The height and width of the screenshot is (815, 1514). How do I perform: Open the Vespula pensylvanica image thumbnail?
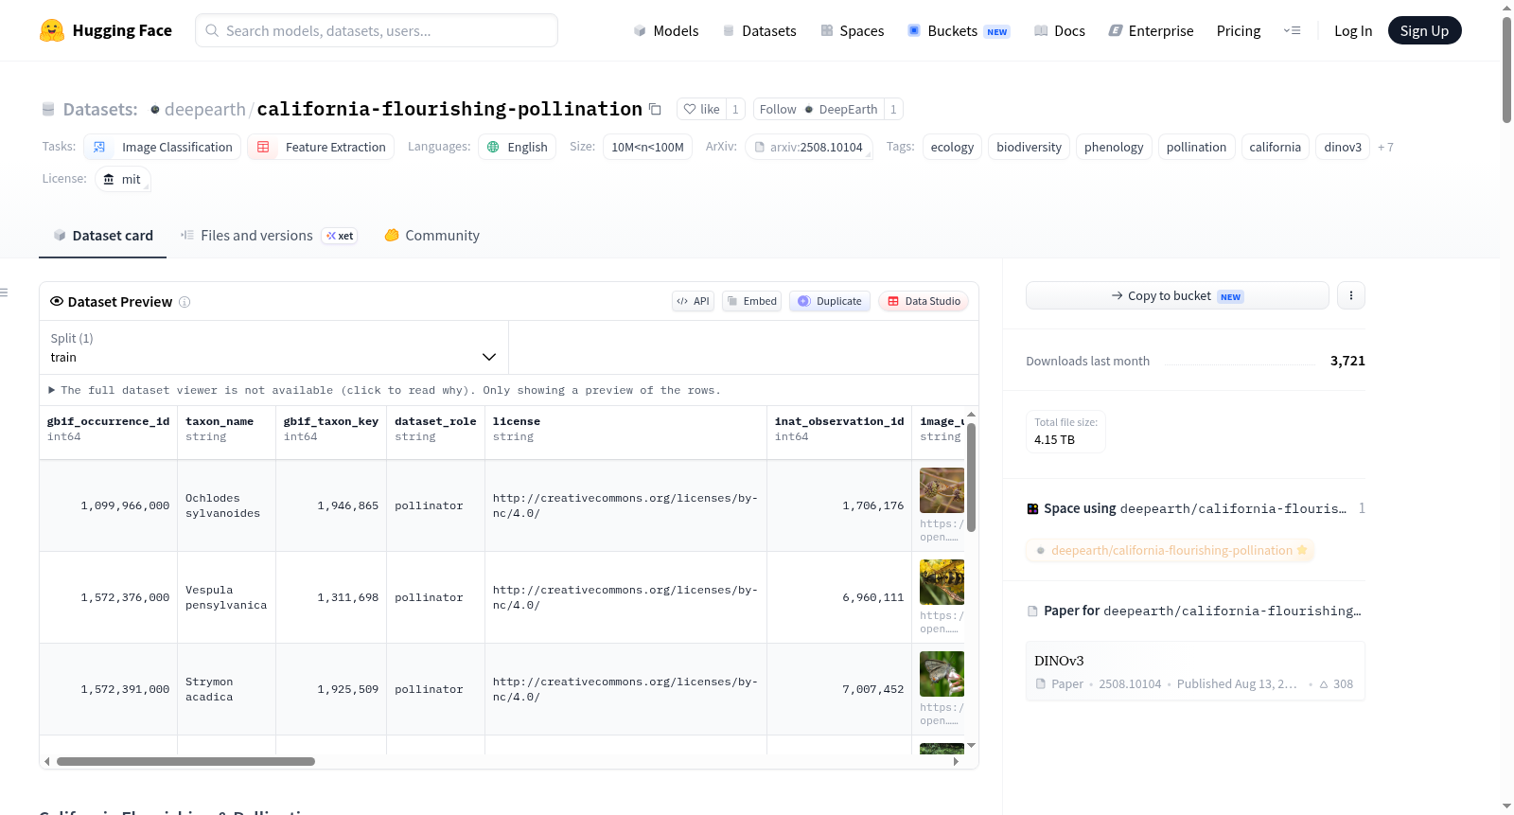coord(942,582)
